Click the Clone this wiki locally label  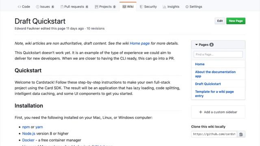pyautogui.click(x=208, y=127)
